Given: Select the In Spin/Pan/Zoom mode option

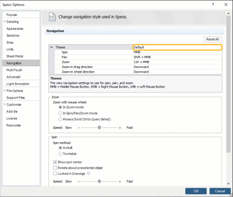Looking at the screenshot, I should (x=60, y=113).
